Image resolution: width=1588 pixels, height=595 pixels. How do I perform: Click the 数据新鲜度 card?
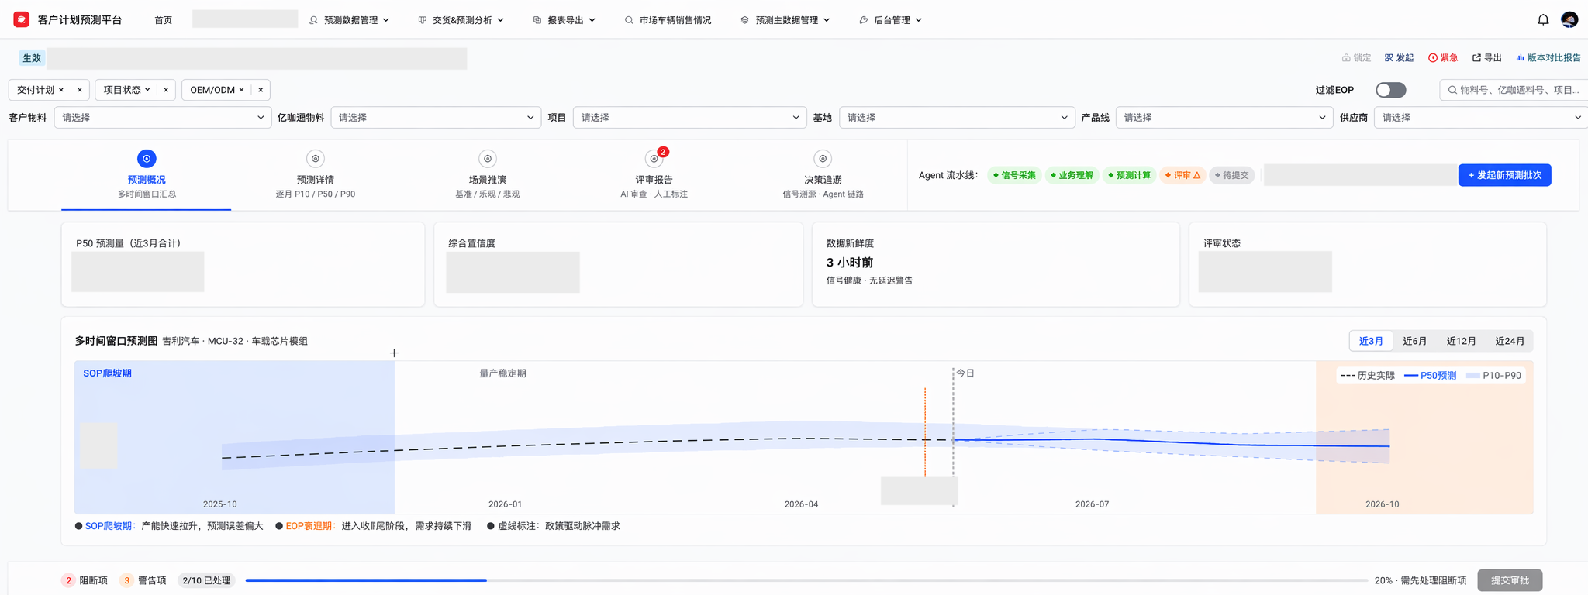pos(996,264)
